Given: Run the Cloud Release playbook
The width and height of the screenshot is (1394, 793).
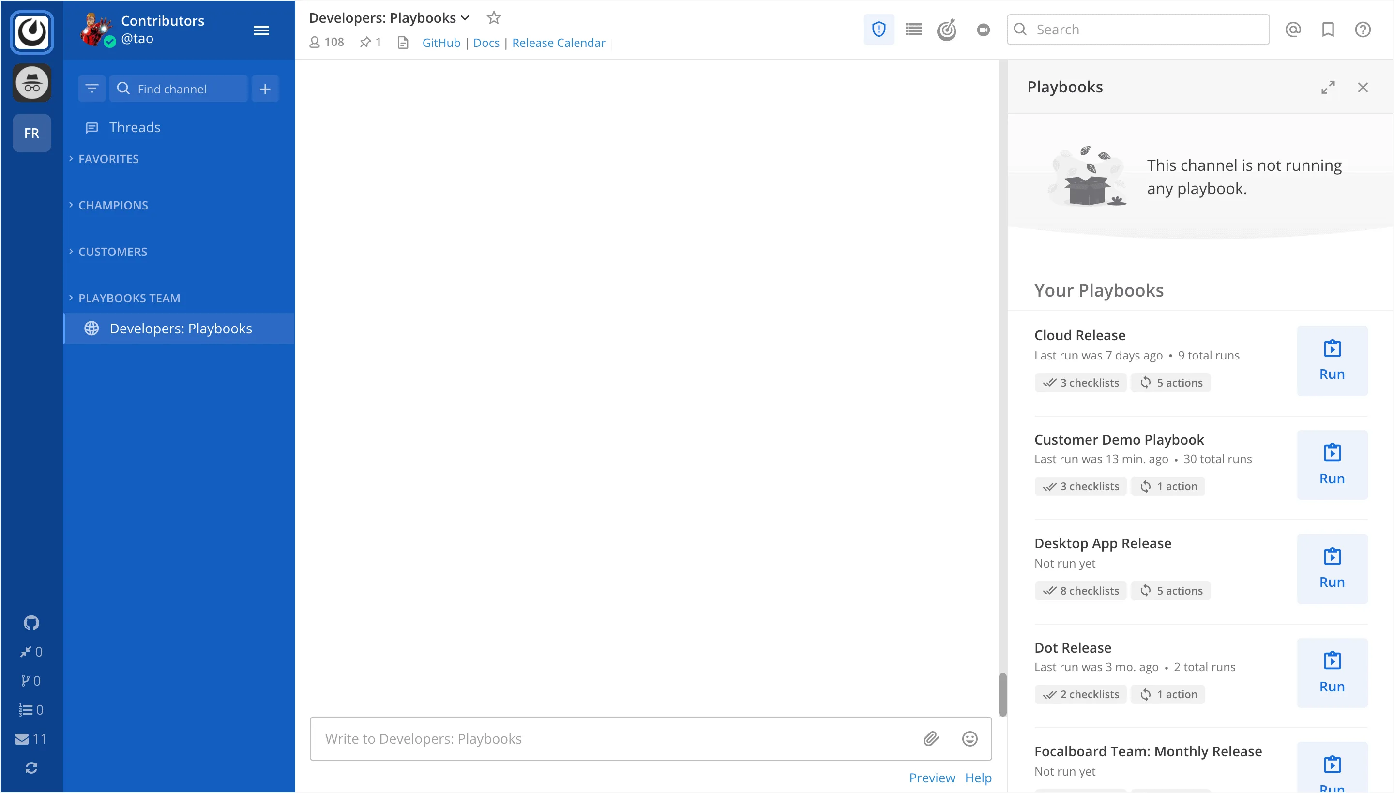Looking at the screenshot, I should (x=1332, y=360).
